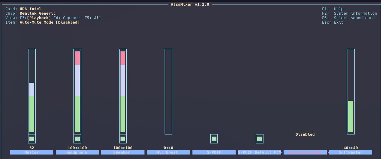
Task: Click the Speaker volume bar
Action: pyautogui.click(x=123, y=91)
